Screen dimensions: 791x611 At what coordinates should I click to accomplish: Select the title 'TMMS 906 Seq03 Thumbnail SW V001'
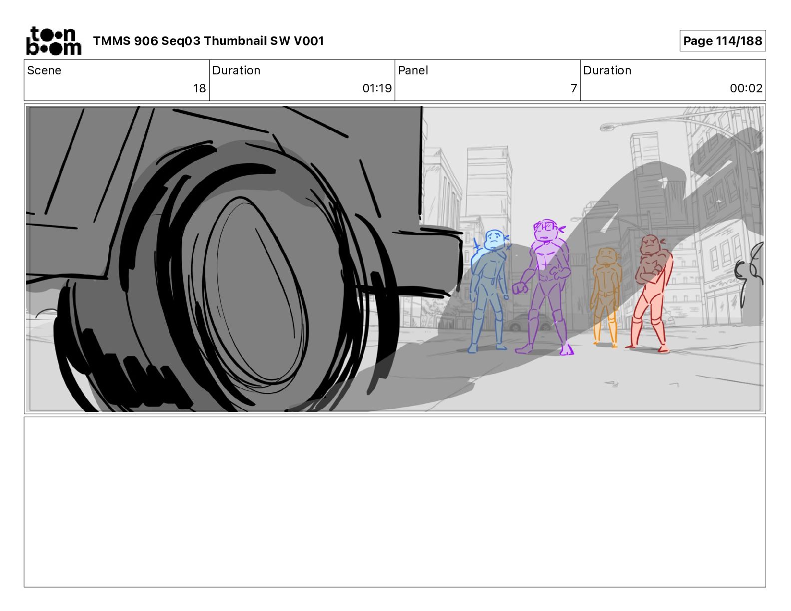[209, 41]
